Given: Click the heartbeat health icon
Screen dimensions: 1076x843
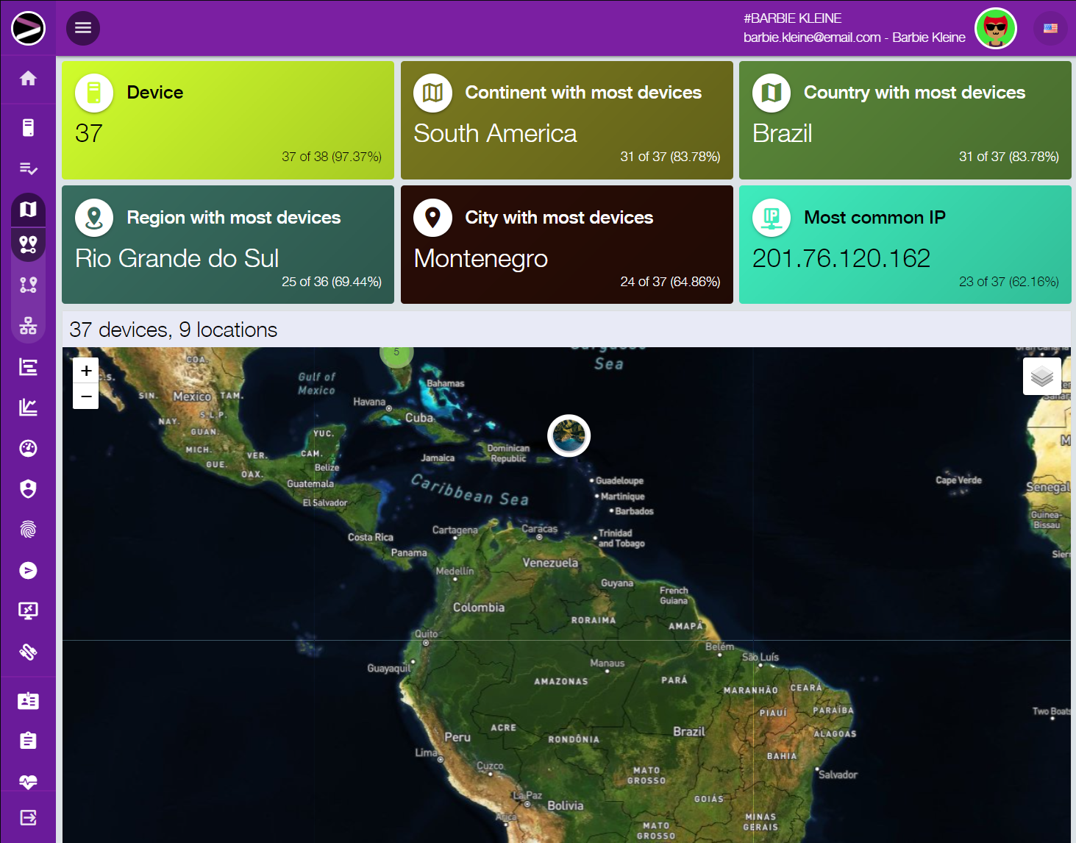Looking at the screenshot, I should tap(28, 781).
